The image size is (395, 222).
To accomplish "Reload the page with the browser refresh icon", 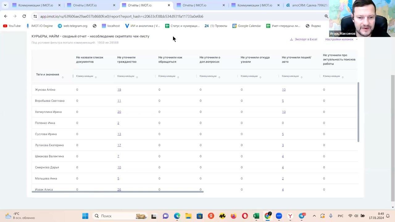I will point(24,16).
